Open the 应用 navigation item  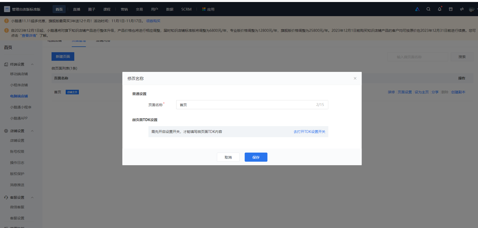(x=211, y=9)
